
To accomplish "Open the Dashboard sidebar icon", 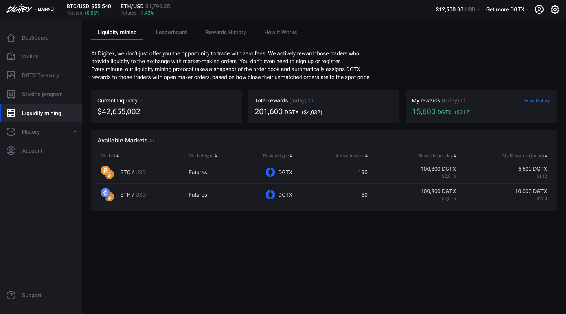I will tap(11, 38).
